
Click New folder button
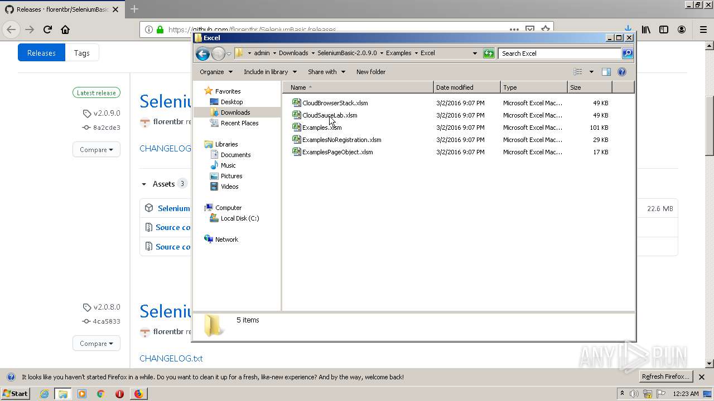click(x=371, y=72)
